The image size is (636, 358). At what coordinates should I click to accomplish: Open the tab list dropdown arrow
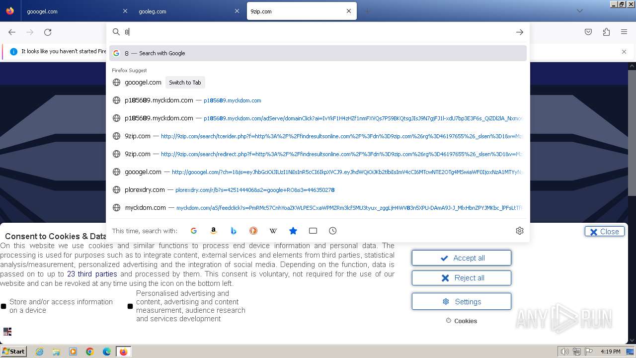pos(580,11)
